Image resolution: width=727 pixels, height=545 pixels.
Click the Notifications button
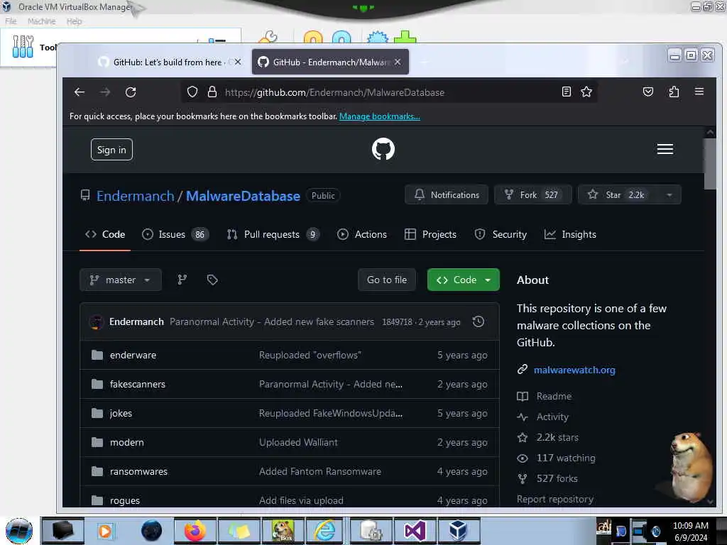[x=446, y=195]
